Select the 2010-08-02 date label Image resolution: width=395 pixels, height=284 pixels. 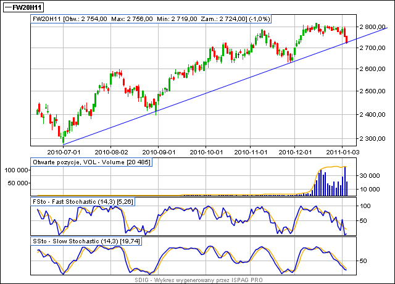111,150
